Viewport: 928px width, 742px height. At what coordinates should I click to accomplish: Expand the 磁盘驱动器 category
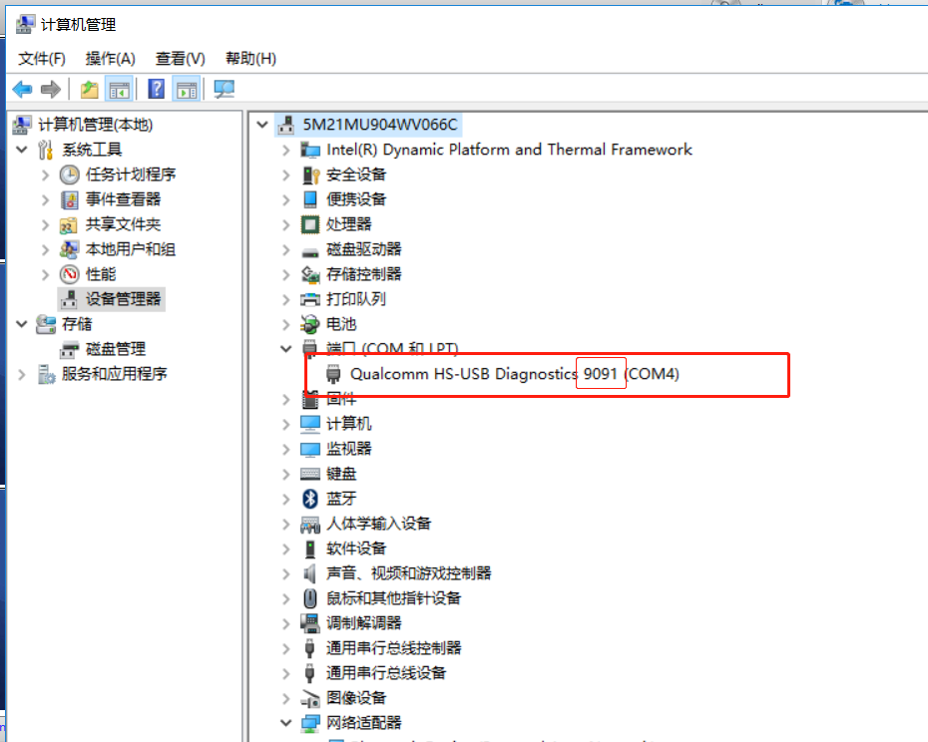[285, 249]
